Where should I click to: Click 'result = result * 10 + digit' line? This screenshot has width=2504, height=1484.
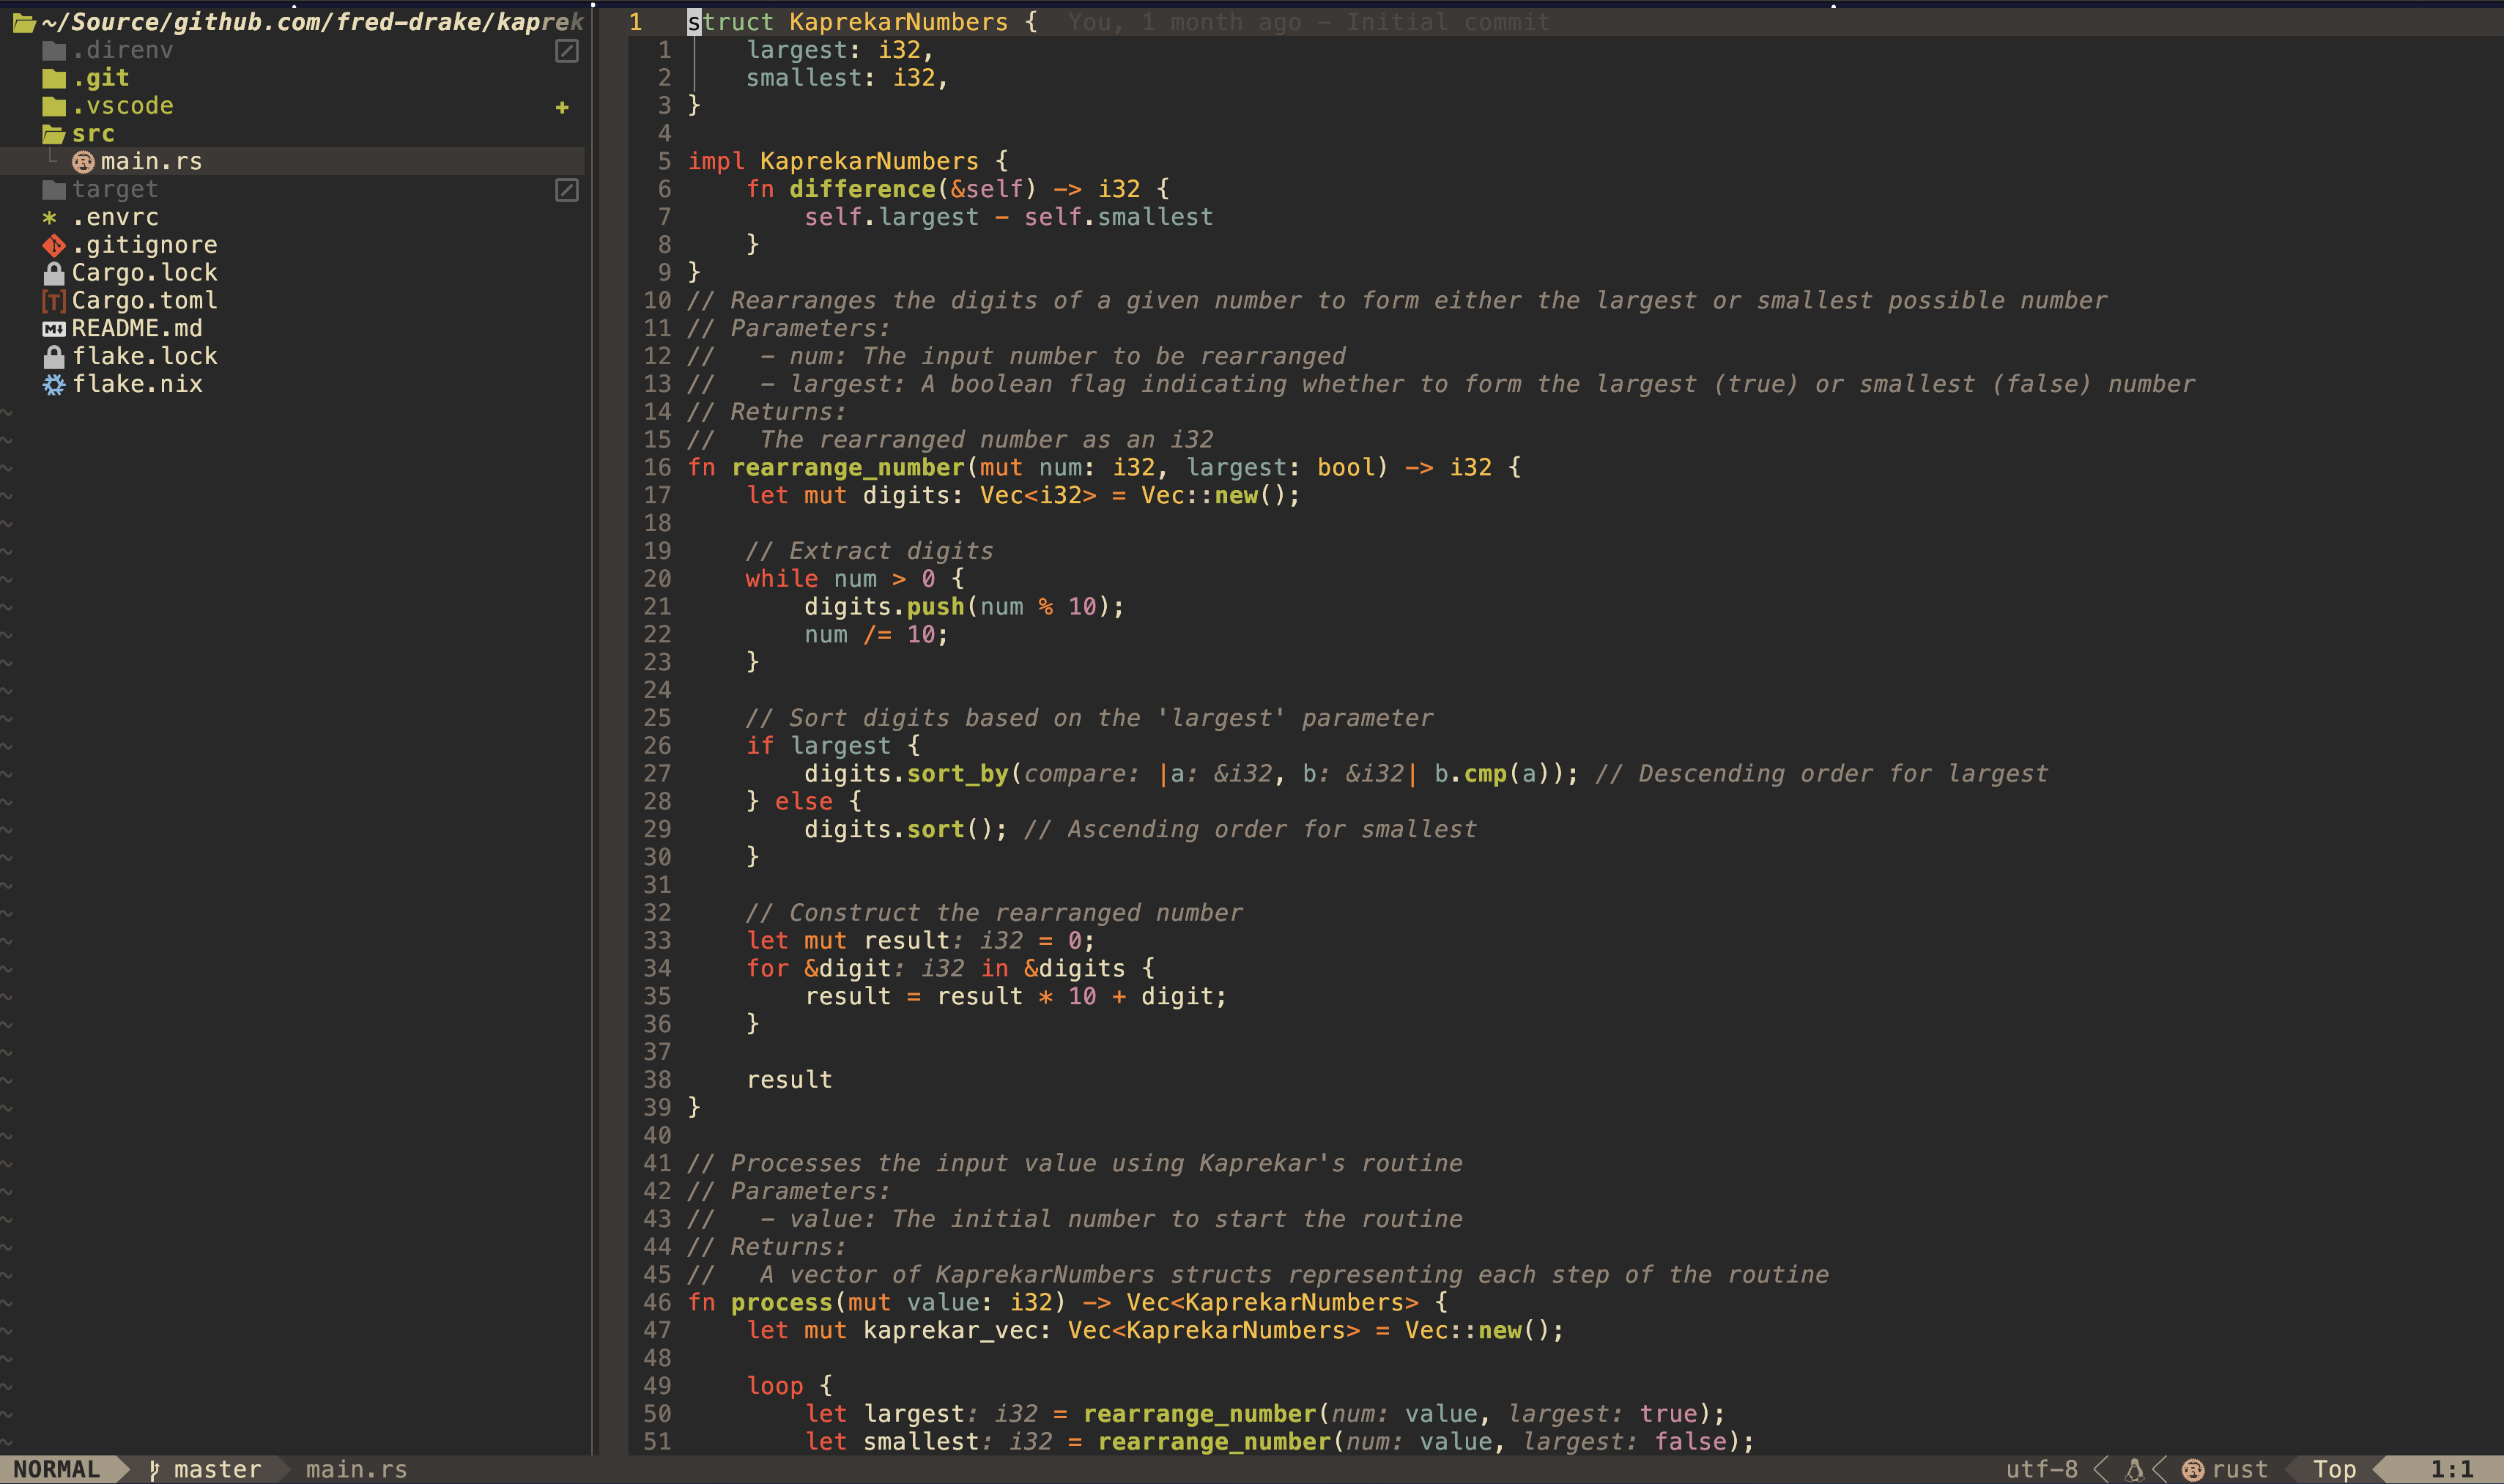[x=1015, y=997]
